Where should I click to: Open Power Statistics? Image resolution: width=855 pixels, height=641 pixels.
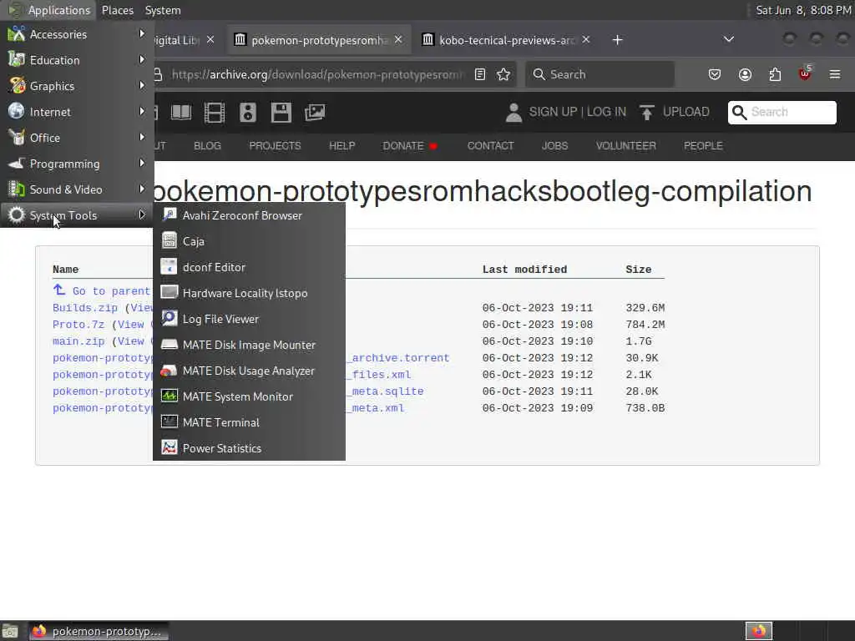(x=249, y=448)
